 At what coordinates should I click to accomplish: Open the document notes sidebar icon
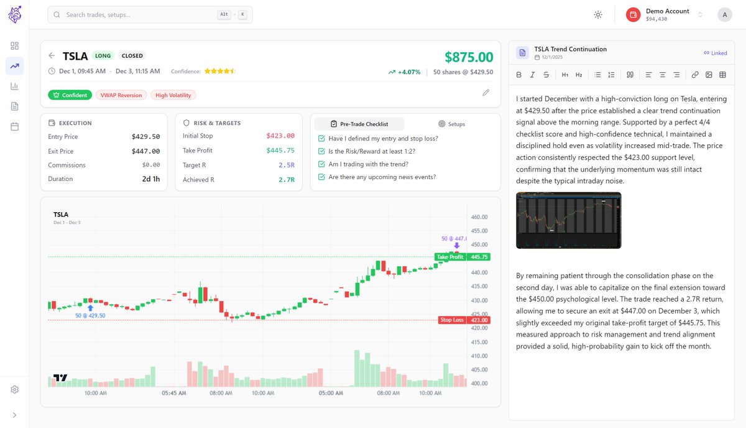tap(14, 106)
